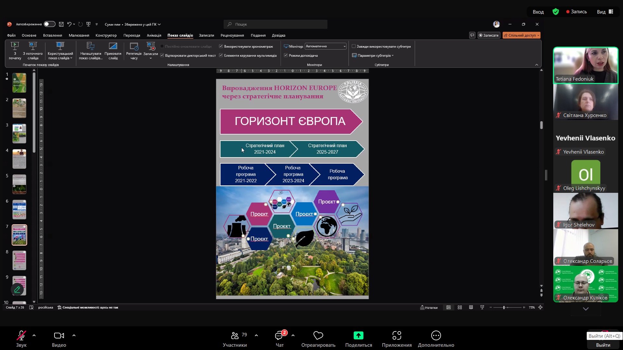Image resolution: width=623 pixels, height=350 pixels.
Task: Toggle Елементи керування мультимедіа checkbox
Action: coord(221,55)
